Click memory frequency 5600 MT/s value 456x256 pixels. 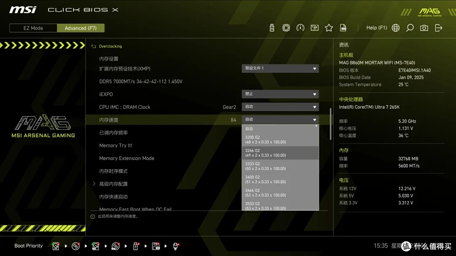point(409,166)
